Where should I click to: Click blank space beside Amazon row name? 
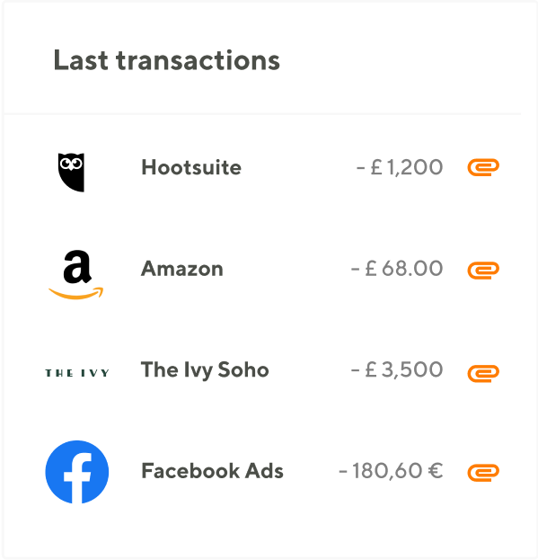click(x=286, y=269)
